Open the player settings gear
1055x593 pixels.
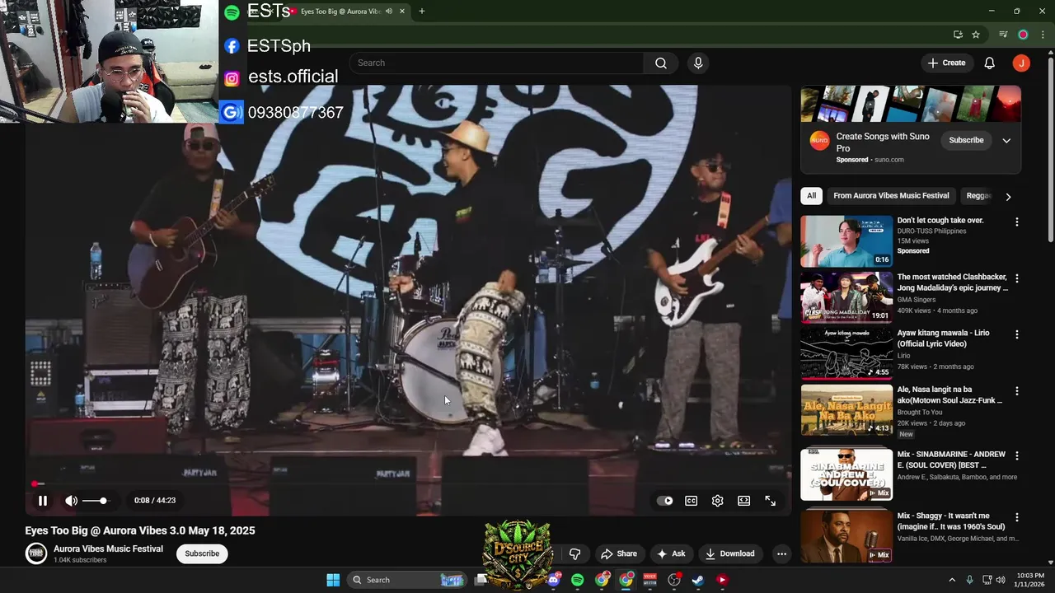point(718,500)
